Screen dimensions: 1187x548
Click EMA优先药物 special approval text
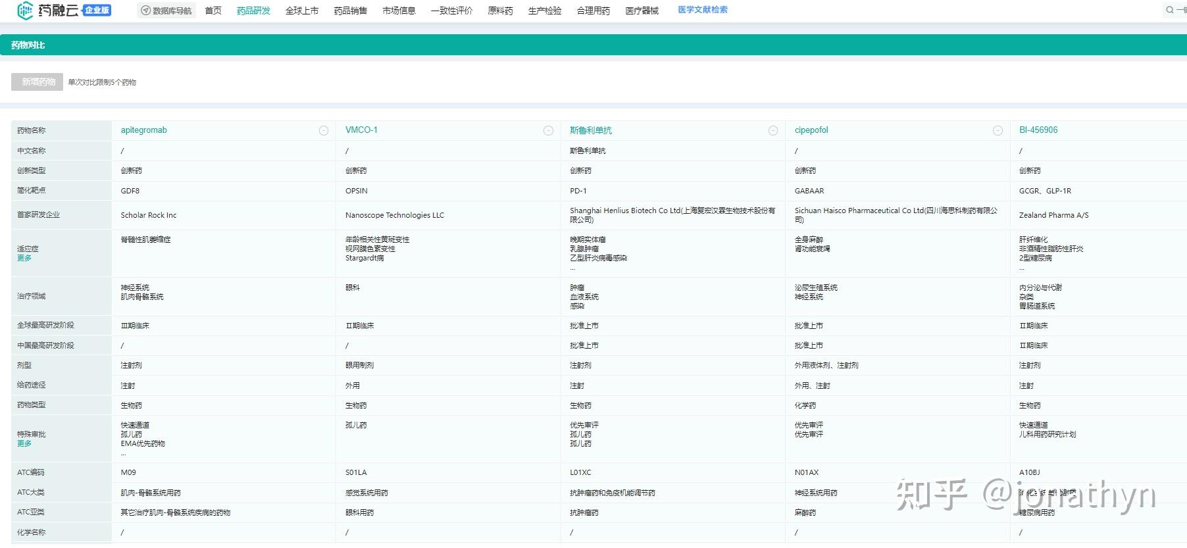point(143,443)
